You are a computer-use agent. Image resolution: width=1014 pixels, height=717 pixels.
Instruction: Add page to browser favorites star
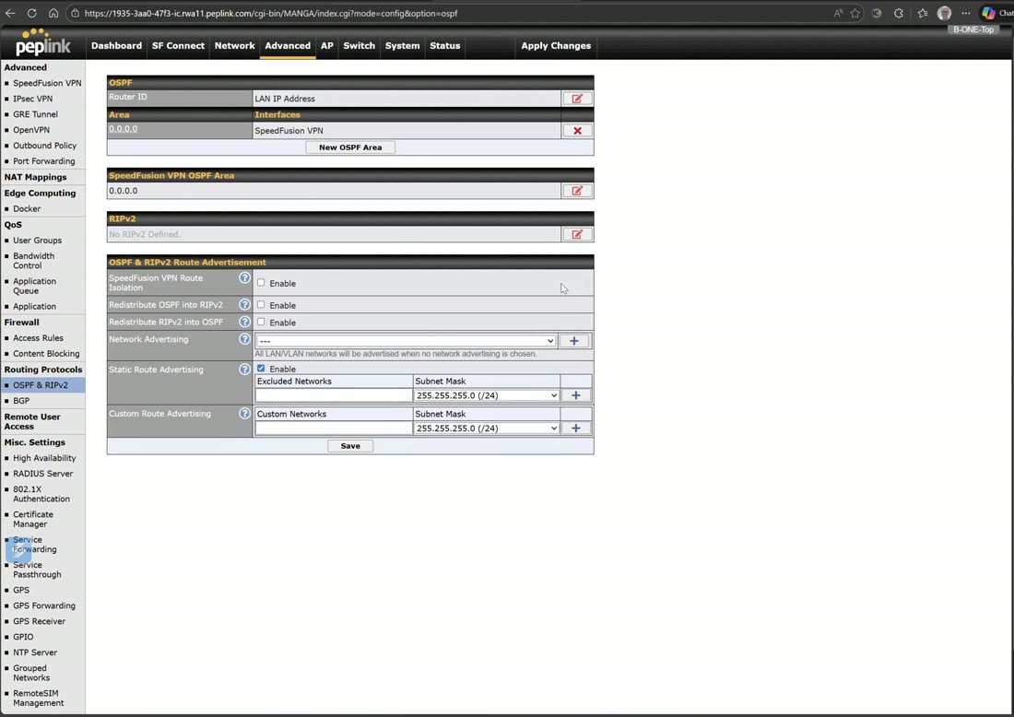[x=855, y=13]
